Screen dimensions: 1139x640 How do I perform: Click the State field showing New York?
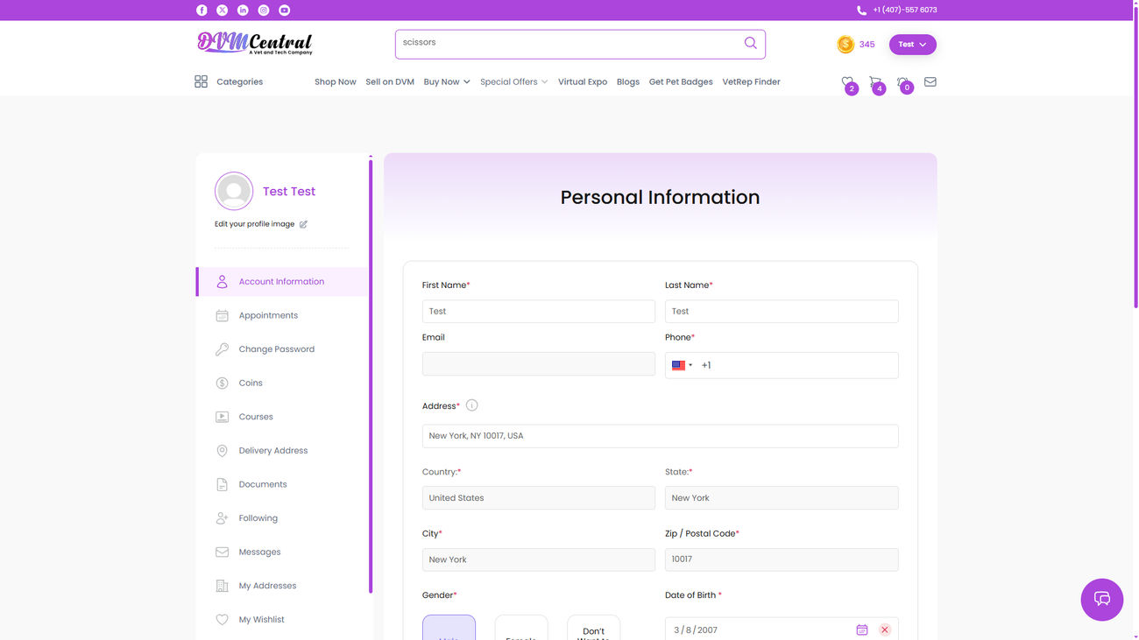782,498
